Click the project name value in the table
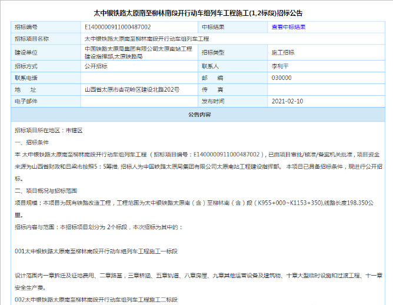Screen dimensions: 393x305 pos(146,38)
